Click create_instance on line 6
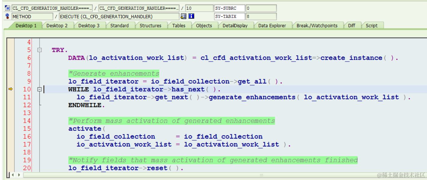This screenshot has width=427, height=180. (x=351, y=58)
